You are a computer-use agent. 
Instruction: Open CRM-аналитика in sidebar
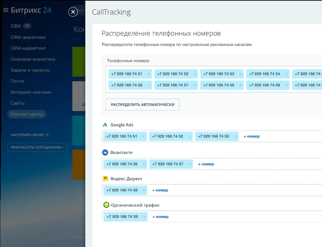[28, 37]
